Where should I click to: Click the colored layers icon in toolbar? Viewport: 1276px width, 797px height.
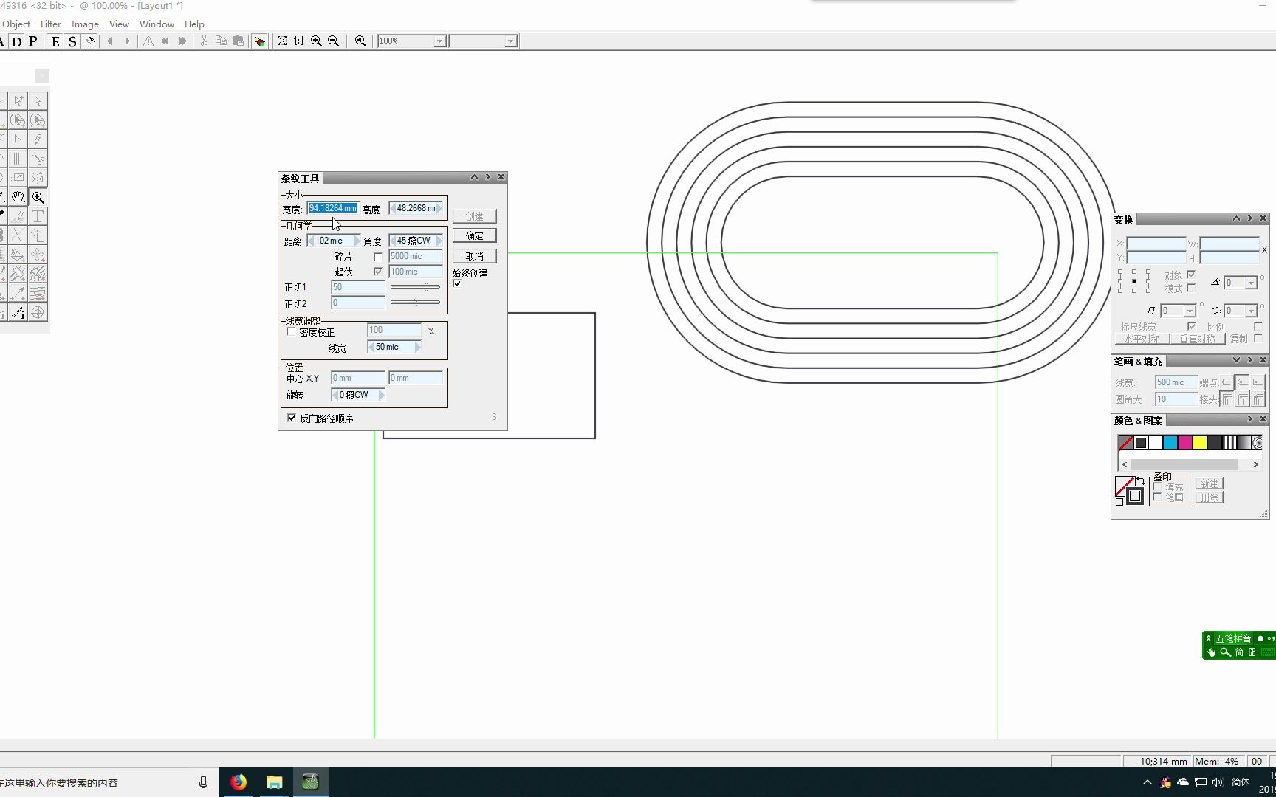pos(259,41)
